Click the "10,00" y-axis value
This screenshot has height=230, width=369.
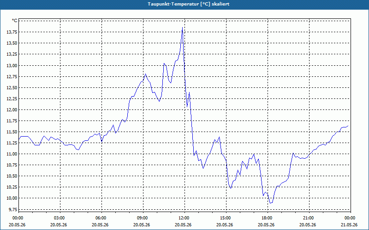[x=12, y=198]
